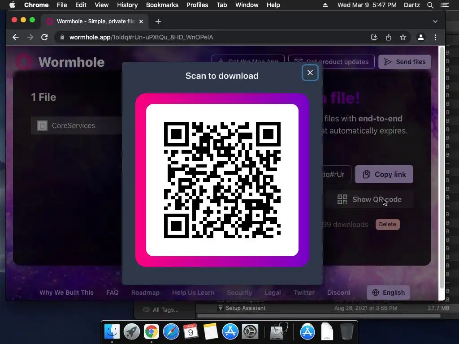459x344 pixels.
Task: Click the Dartz user name in menu bar
Action: (411, 5)
